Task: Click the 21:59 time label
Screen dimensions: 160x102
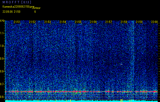Action: [x=139, y=22]
